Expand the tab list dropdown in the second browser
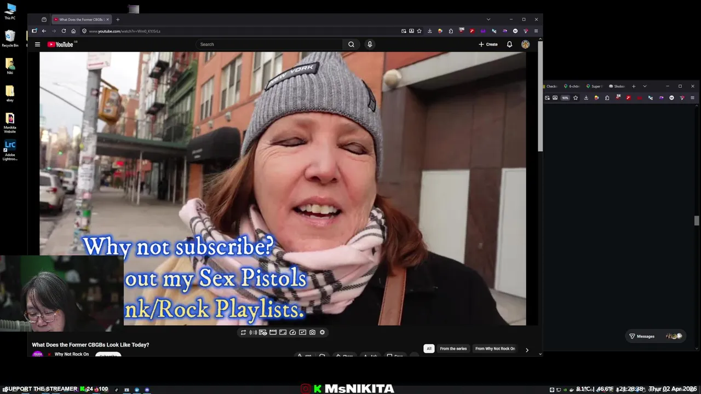 [645, 86]
